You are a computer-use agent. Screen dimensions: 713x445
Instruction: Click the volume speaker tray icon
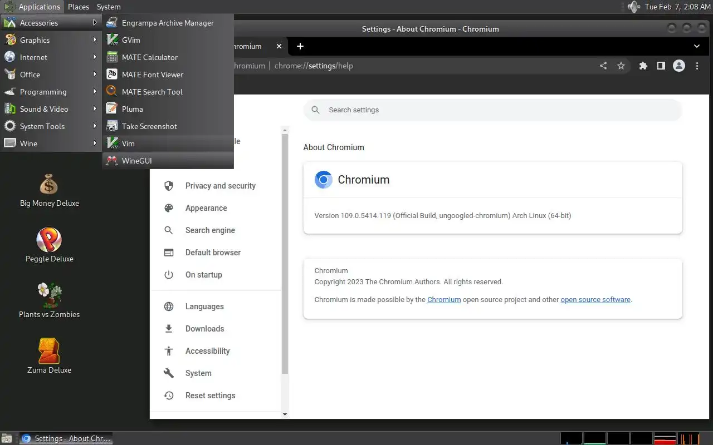pos(633,7)
